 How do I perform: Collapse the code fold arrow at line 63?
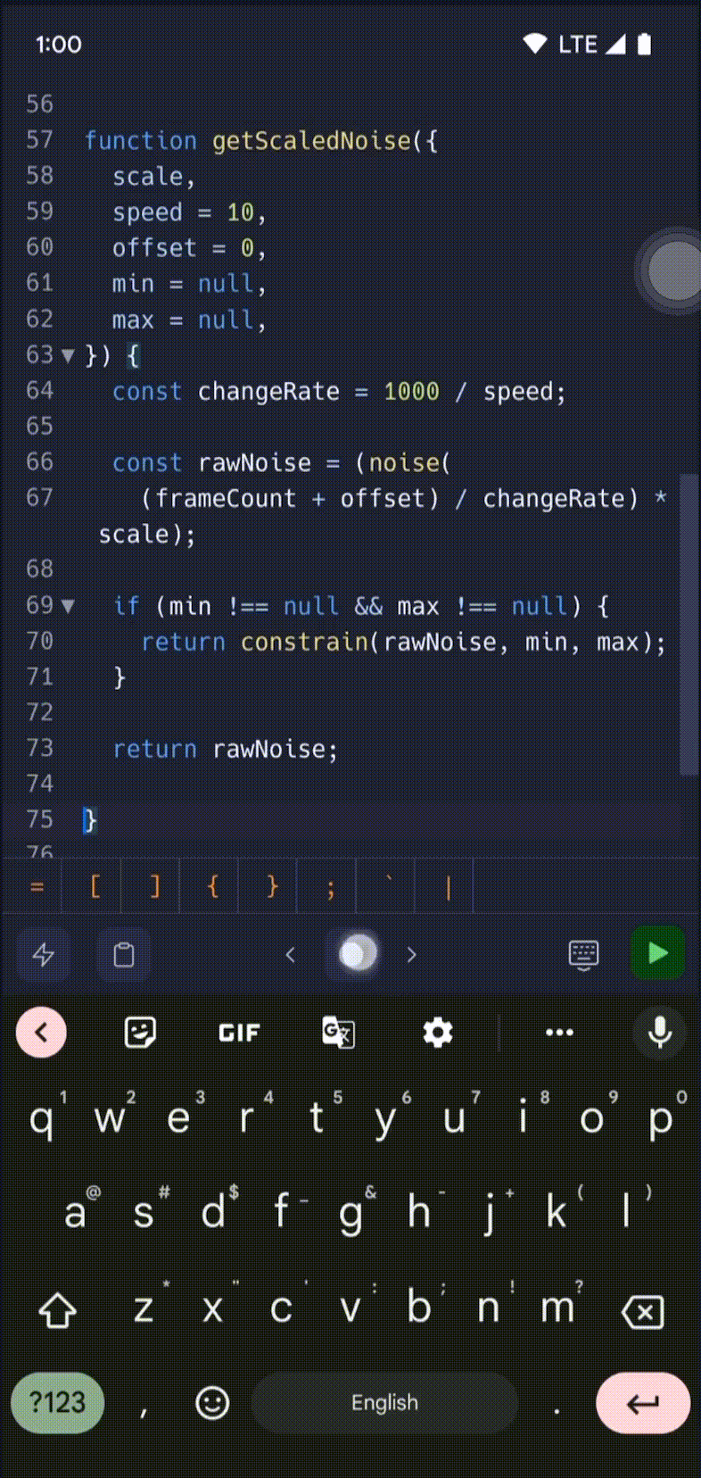click(x=68, y=356)
